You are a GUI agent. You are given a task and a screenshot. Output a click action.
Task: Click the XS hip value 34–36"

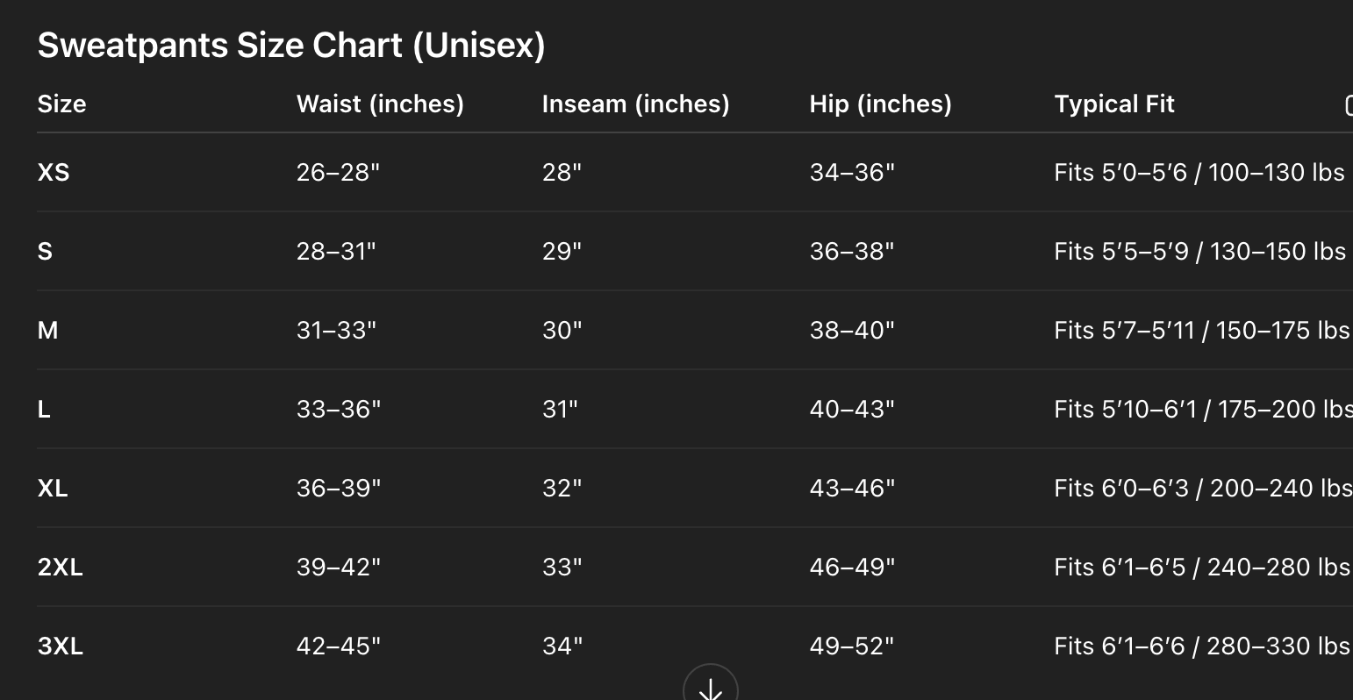852,172
